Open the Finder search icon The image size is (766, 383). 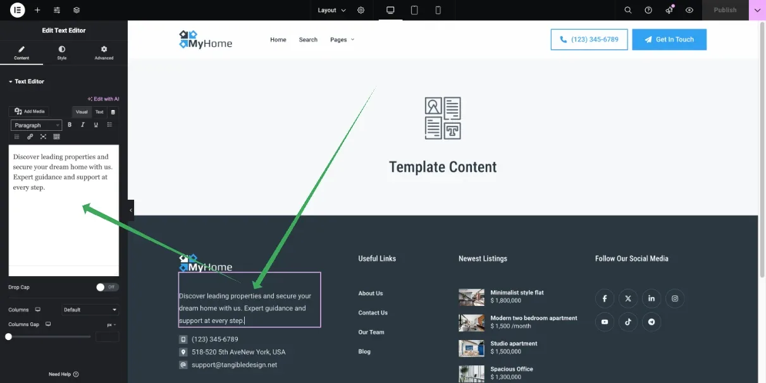(628, 10)
